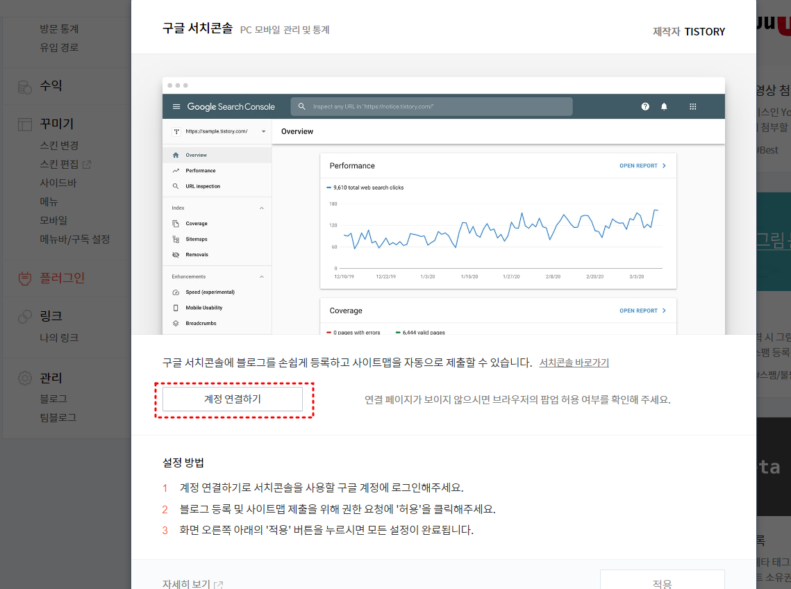Select the 관리 sidebar section

point(51,378)
